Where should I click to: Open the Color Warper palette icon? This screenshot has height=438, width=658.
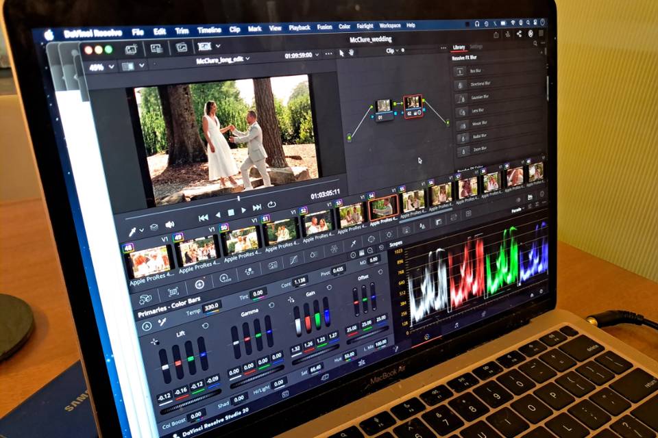click(x=314, y=255)
